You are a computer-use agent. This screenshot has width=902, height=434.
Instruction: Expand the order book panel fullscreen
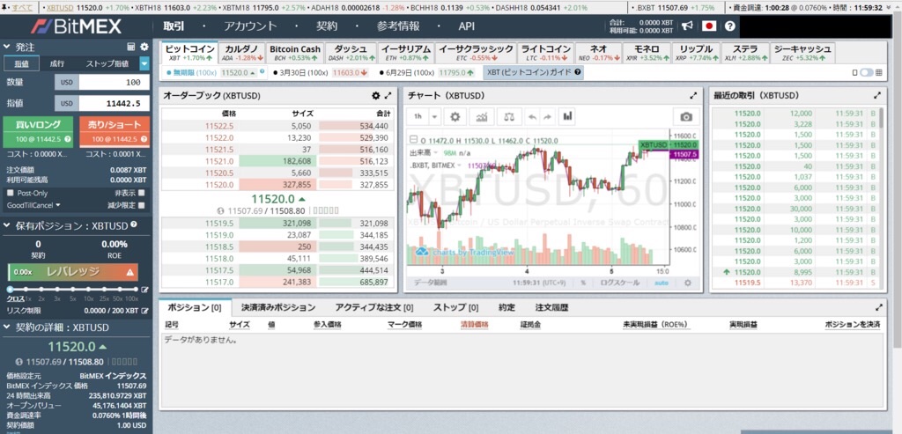point(388,96)
